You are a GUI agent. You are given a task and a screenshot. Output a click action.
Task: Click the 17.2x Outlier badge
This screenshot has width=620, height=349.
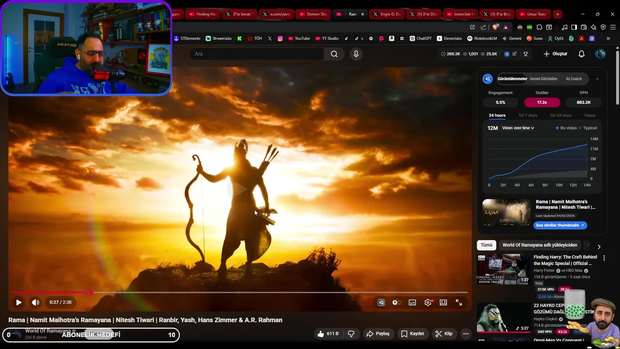(542, 102)
